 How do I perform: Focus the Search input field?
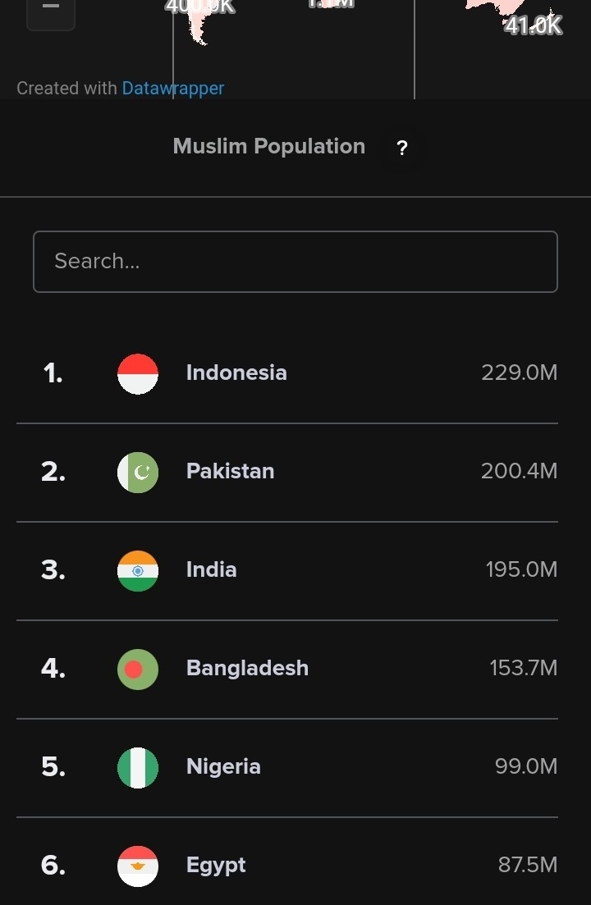pos(295,262)
